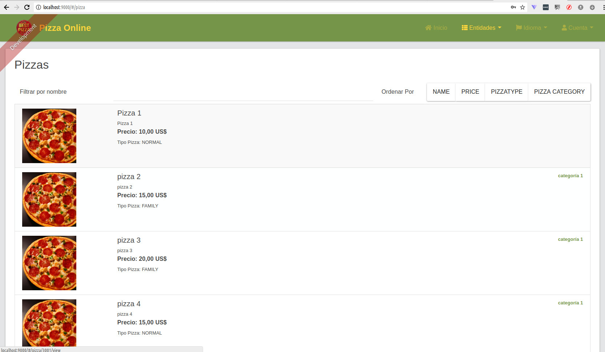Click the Precio: 20,00 US$ text

coord(142,259)
